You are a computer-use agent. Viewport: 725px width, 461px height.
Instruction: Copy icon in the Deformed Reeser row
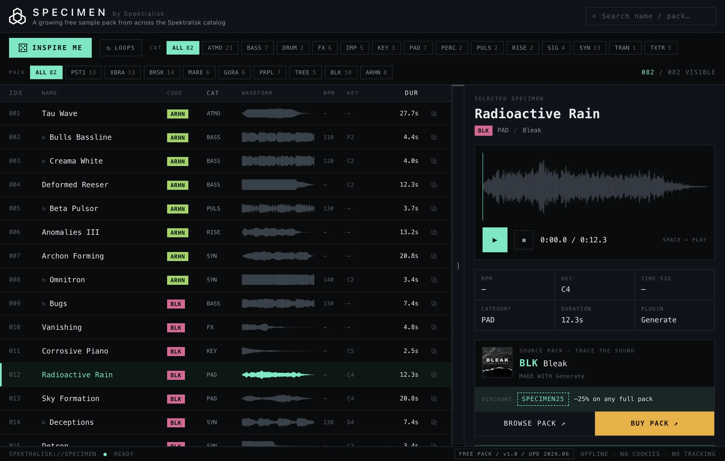coord(434,185)
